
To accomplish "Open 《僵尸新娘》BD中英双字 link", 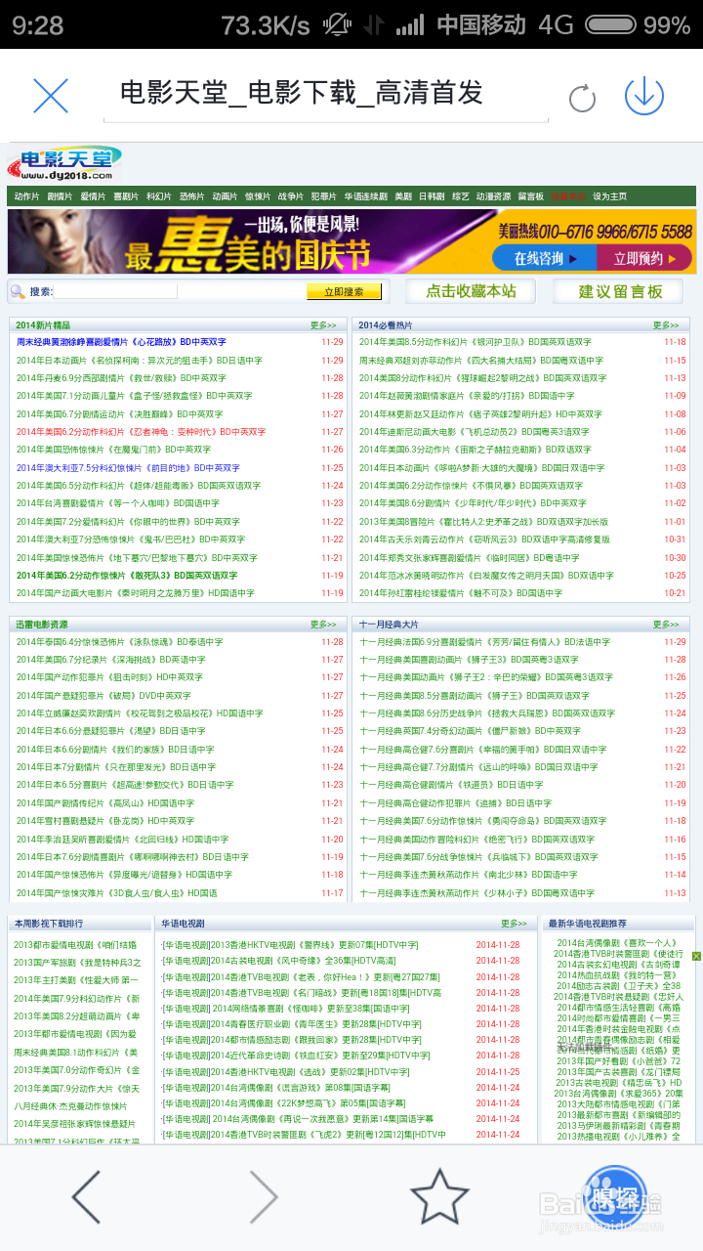I will (469, 731).
